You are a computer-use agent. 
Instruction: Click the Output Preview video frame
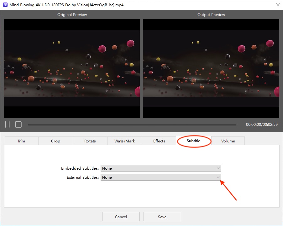pyautogui.click(x=211, y=69)
